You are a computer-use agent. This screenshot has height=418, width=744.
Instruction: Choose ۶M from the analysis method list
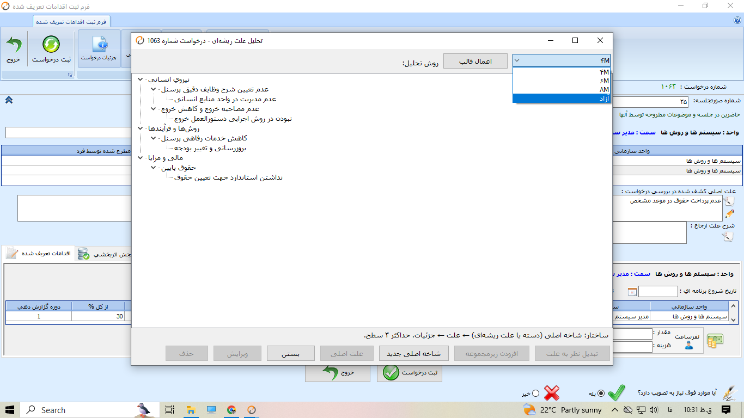(x=562, y=81)
